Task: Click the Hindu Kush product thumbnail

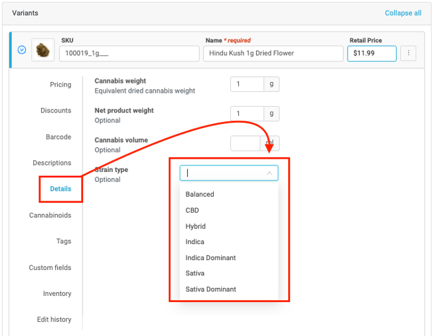Action: (42, 50)
